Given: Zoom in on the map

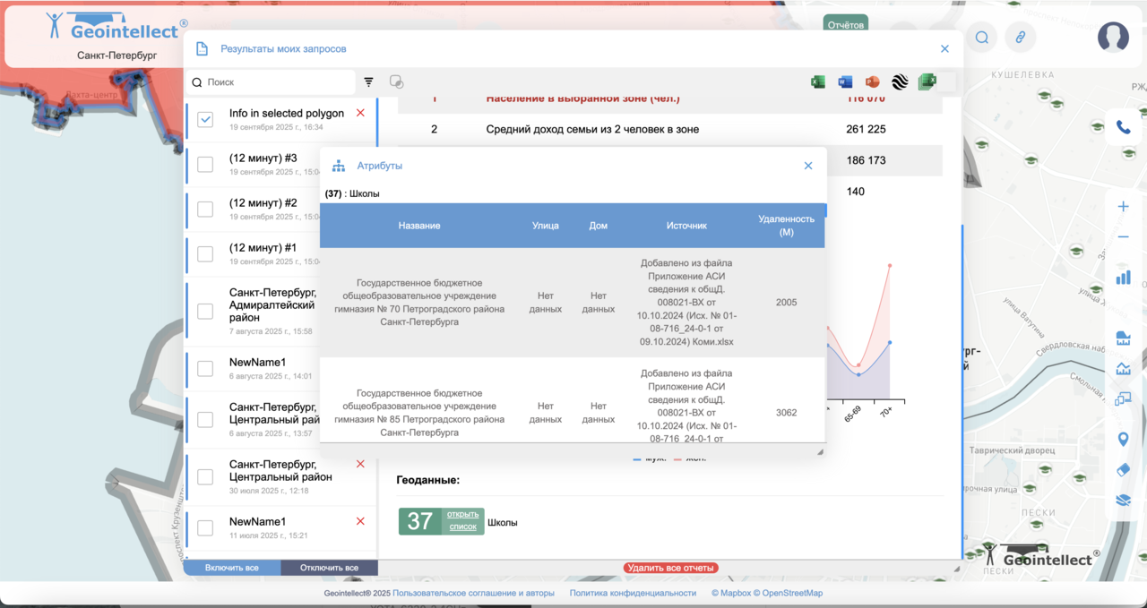Looking at the screenshot, I should click(1123, 207).
